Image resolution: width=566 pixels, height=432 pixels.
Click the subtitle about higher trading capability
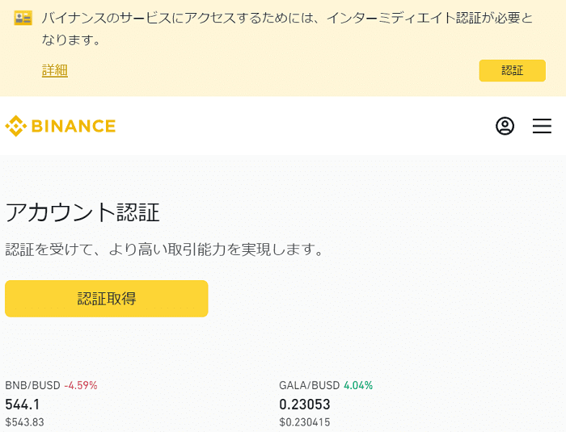click(164, 250)
